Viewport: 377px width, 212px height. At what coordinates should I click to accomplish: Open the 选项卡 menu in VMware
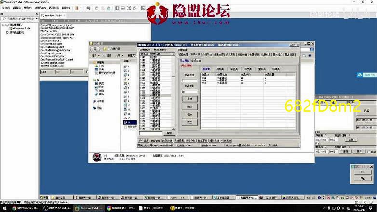click(54, 8)
